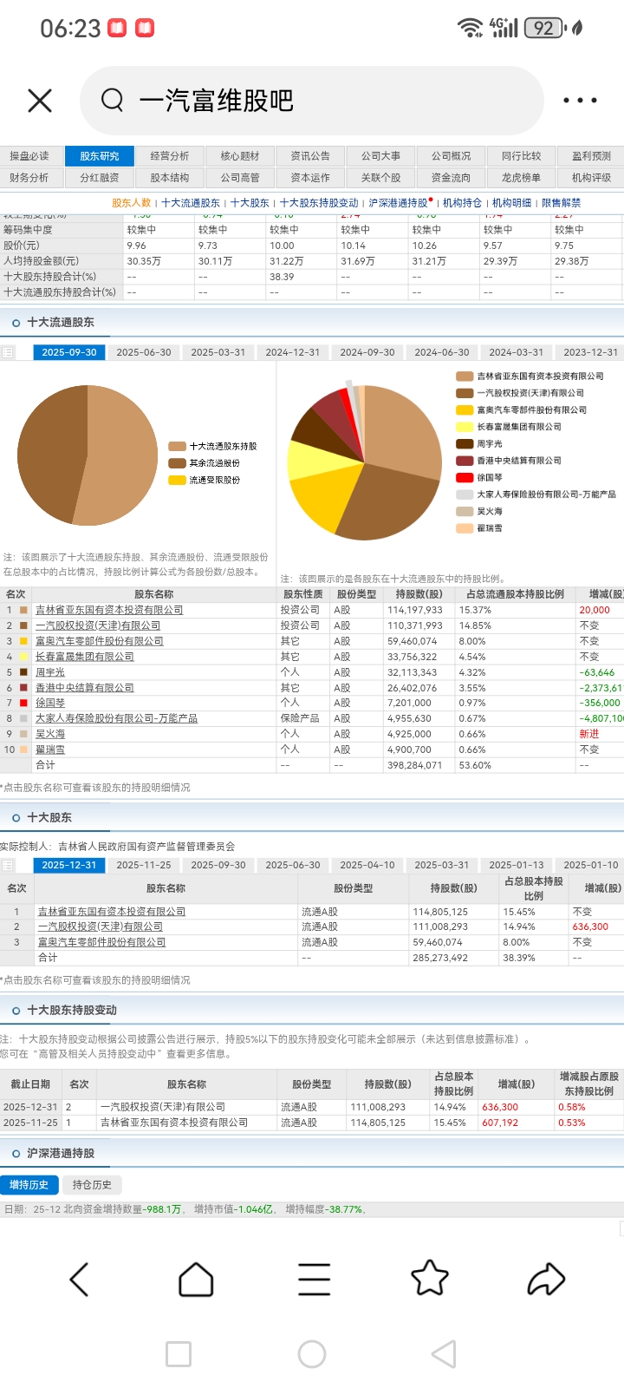Tap the Android recent apps square button
The height and width of the screenshot is (1388, 624).
[179, 1354]
